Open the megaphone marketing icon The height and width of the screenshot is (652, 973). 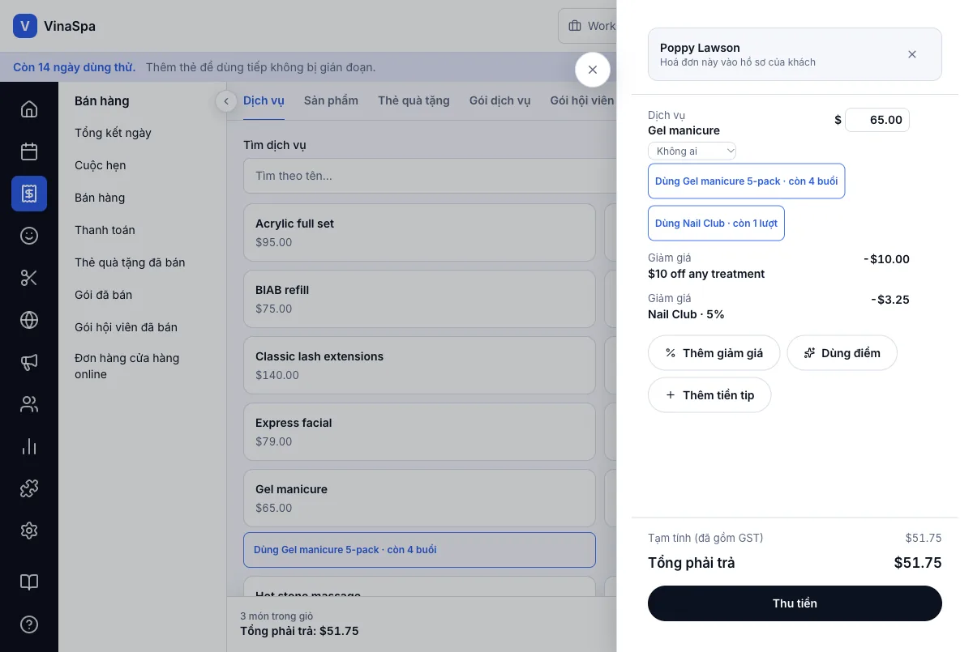tap(29, 362)
